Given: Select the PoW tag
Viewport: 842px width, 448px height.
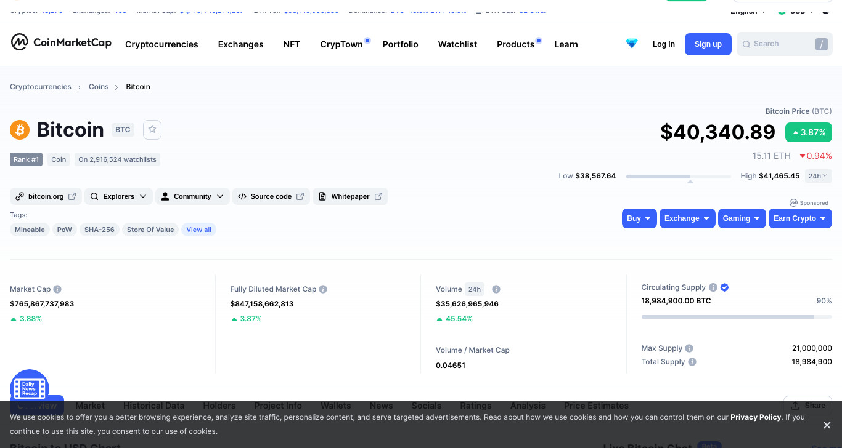Looking at the screenshot, I should 65,230.
